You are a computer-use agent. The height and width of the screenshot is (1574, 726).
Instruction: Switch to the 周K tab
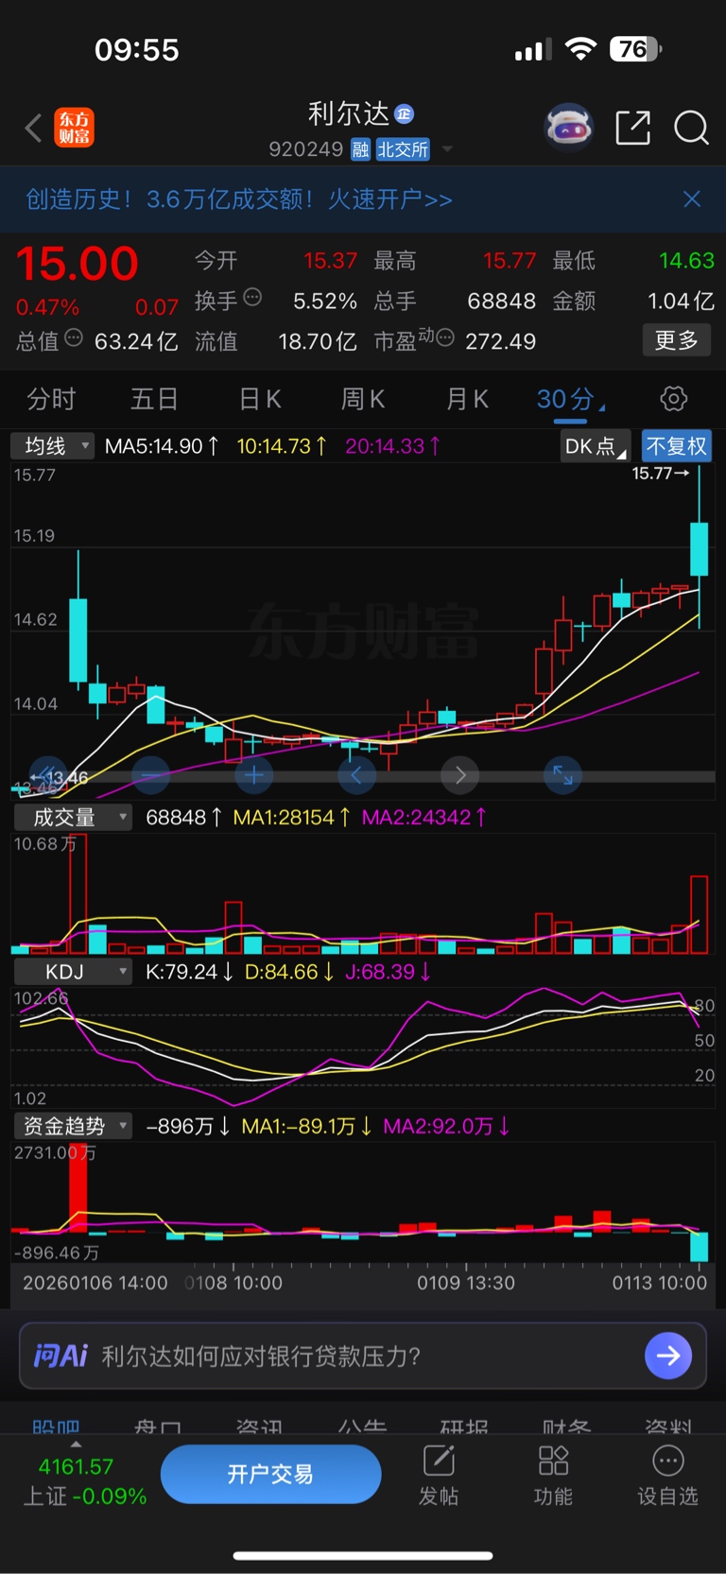(x=363, y=399)
